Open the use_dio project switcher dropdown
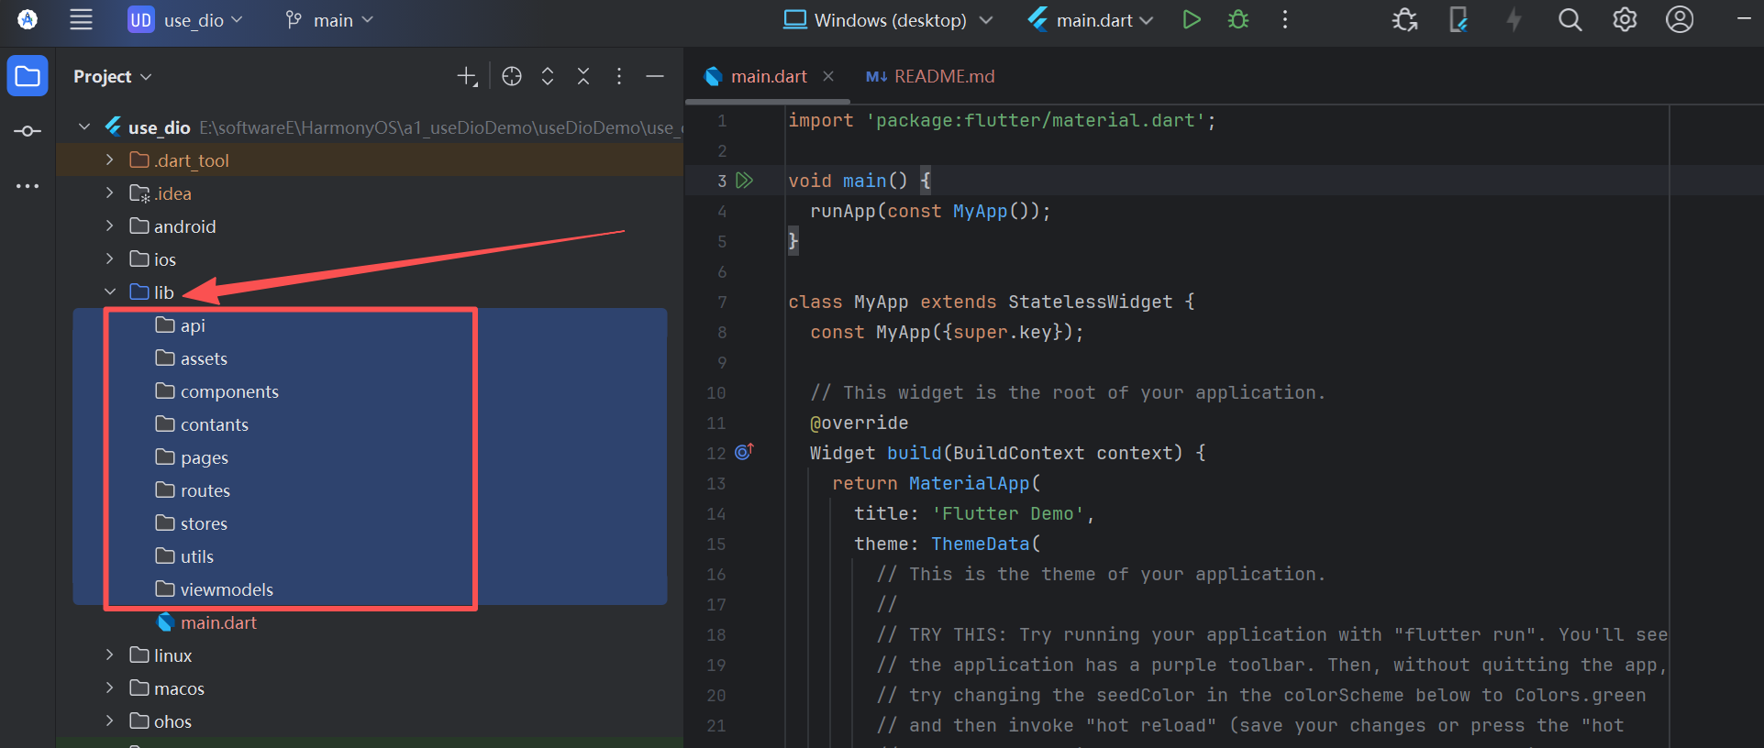 click(185, 20)
